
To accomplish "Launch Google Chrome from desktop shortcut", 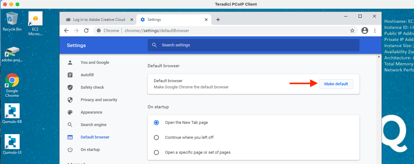I will coord(12,85).
